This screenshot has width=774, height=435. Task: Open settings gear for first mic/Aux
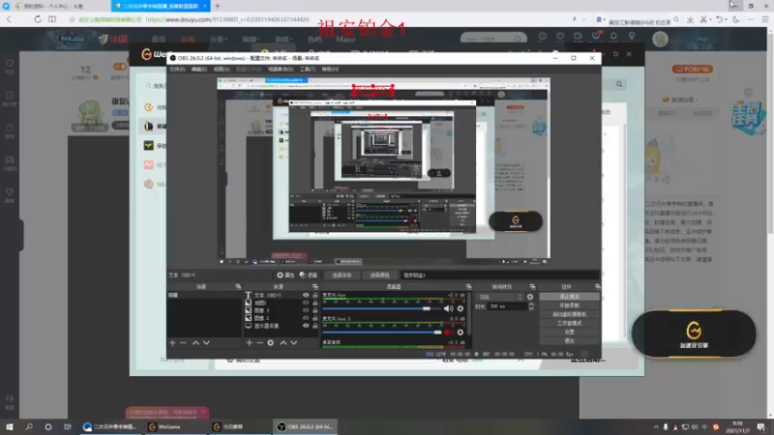click(461, 308)
